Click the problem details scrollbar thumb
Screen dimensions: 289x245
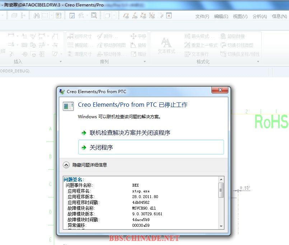click(221, 190)
